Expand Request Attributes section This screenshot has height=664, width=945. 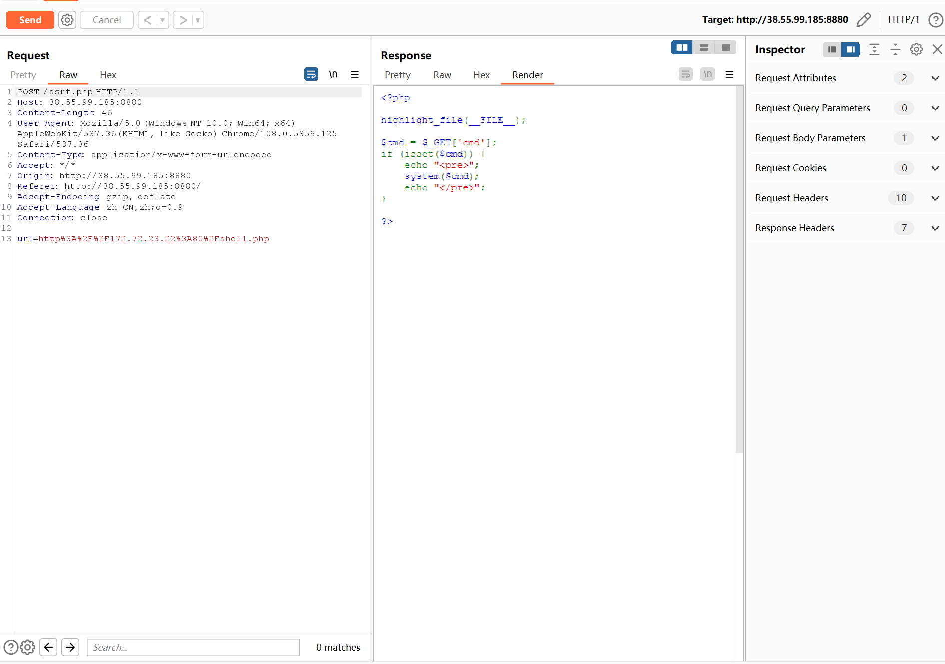pos(935,78)
